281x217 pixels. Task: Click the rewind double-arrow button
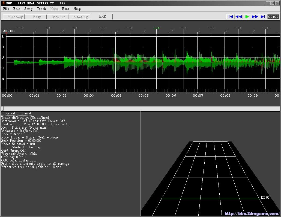[x=238, y=17]
